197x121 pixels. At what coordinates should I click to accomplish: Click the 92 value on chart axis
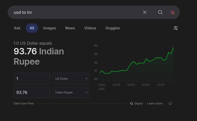click(x=96, y=63)
